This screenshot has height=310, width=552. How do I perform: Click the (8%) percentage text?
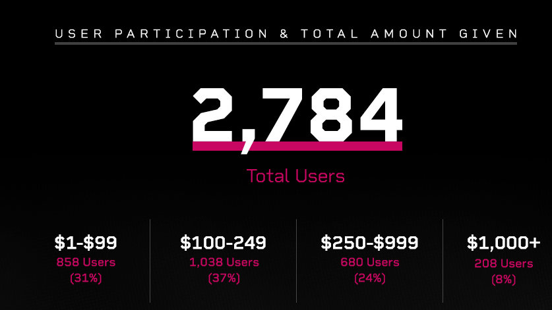[x=503, y=280]
